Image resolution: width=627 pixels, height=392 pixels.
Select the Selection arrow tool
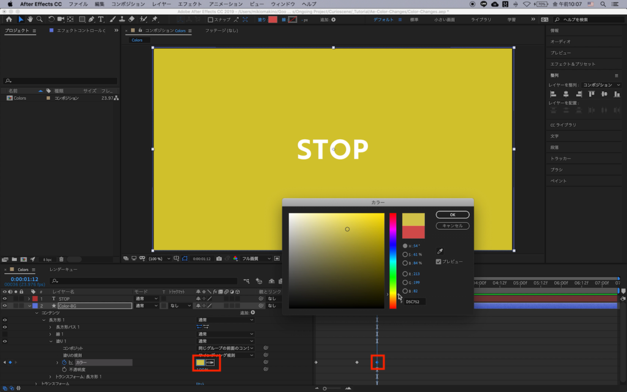(21, 19)
